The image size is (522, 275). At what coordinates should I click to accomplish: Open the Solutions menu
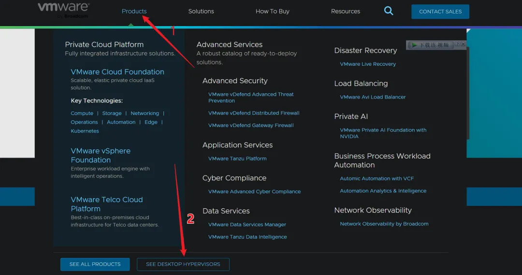(201, 11)
